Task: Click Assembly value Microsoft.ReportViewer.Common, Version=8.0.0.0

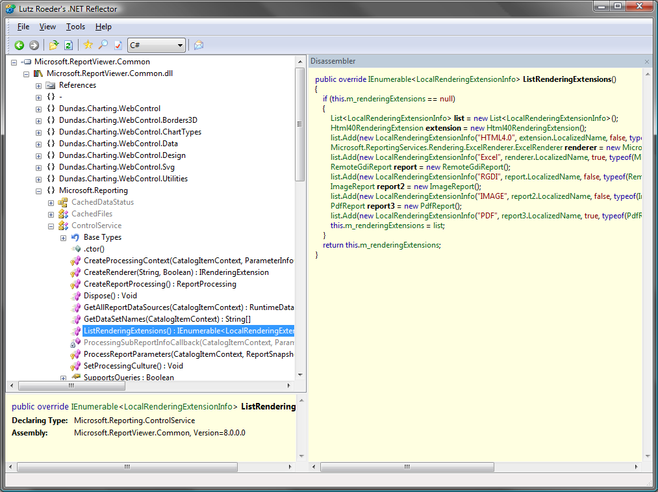Action: (160, 433)
